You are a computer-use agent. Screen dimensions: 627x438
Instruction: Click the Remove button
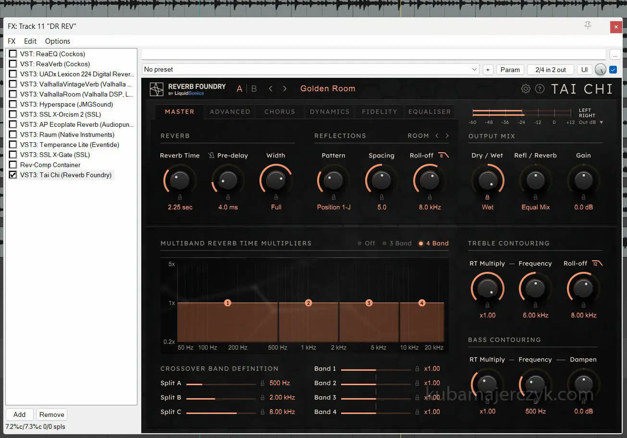point(52,414)
